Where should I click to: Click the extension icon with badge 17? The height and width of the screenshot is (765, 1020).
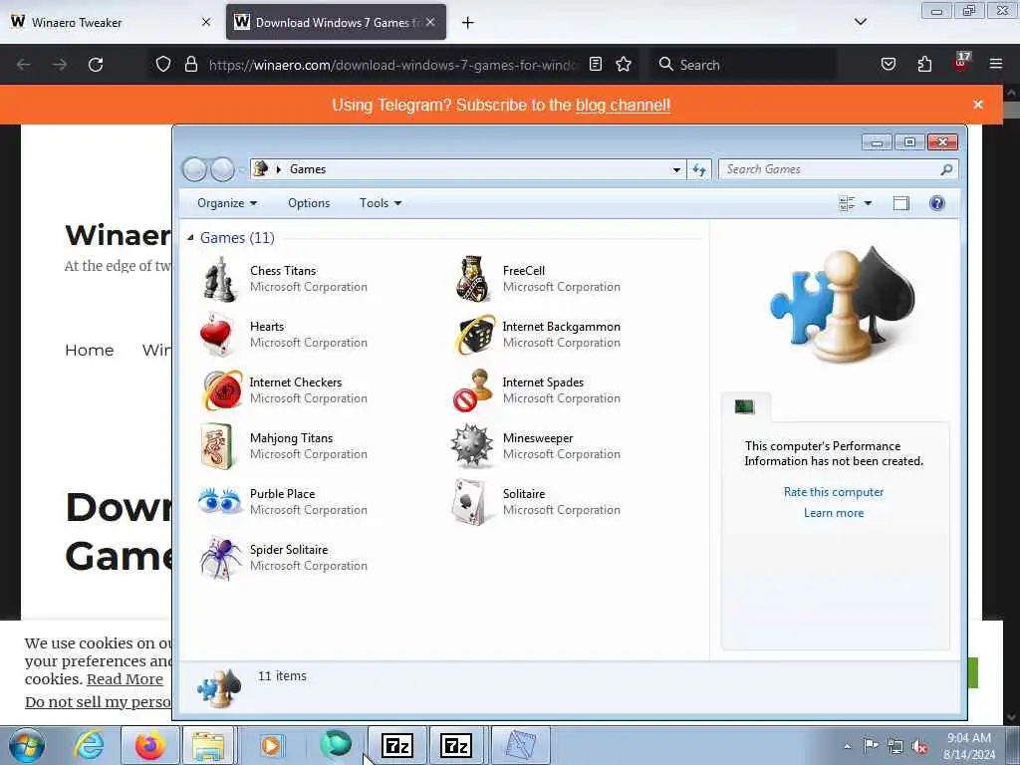coord(961,62)
